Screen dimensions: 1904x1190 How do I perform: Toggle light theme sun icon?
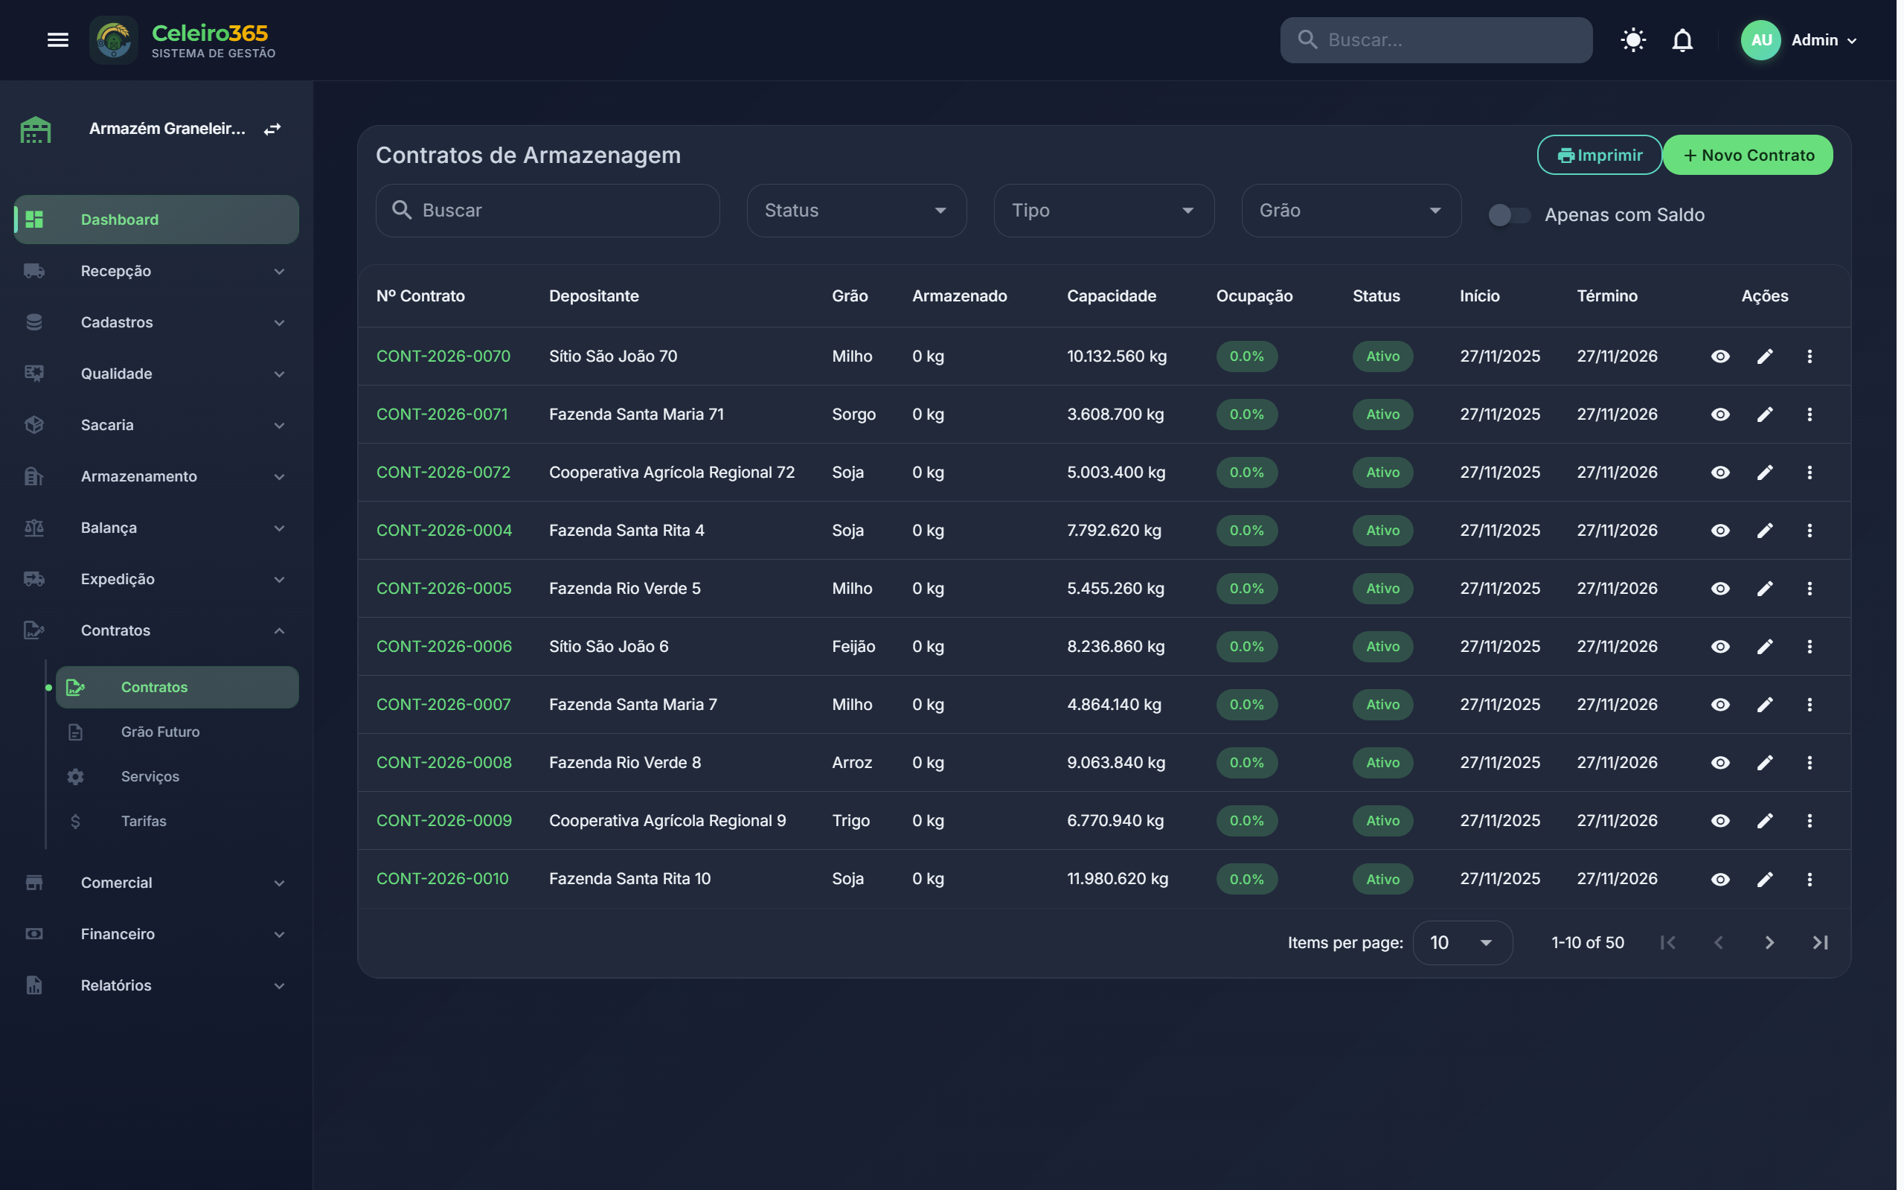pyautogui.click(x=1632, y=40)
